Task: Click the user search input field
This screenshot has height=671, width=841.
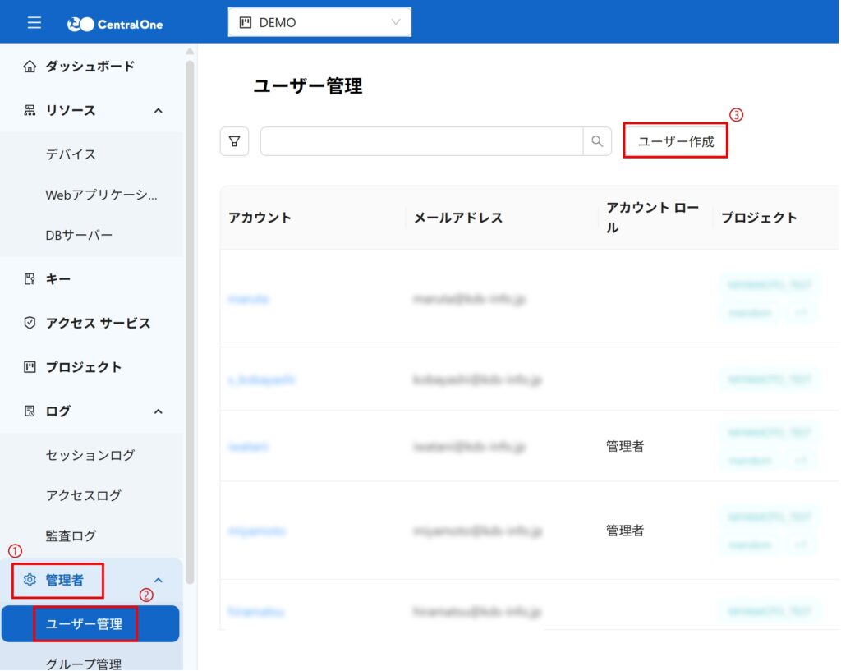Action: click(421, 141)
